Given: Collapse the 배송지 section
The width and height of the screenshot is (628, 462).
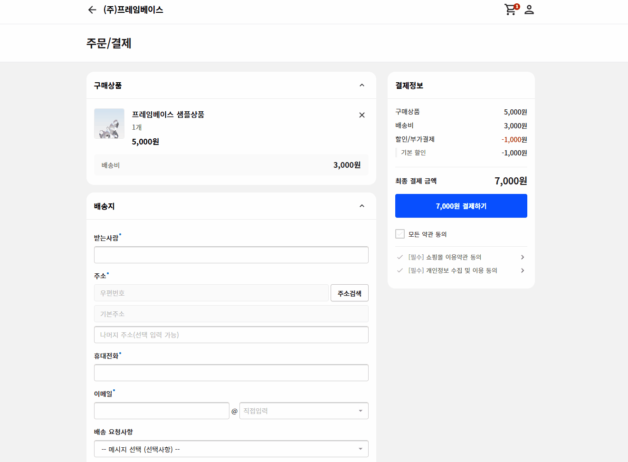Looking at the screenshot, I should [362, 206].
